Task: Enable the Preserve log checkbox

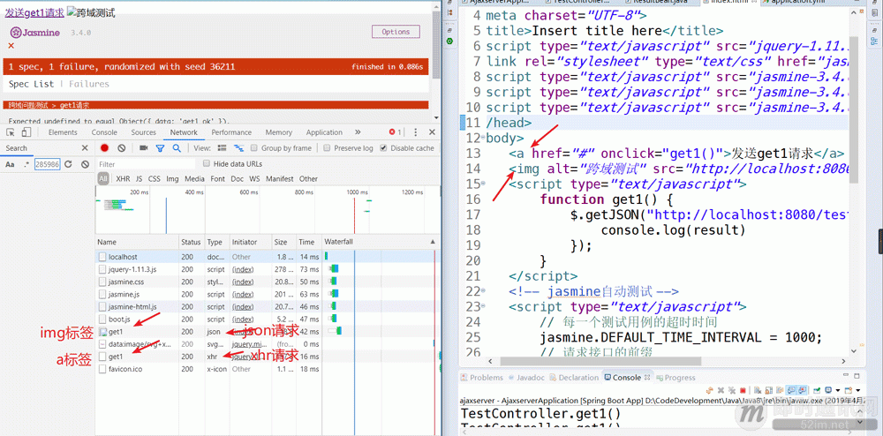Action: pyautogui.click(x=327, y=148)
